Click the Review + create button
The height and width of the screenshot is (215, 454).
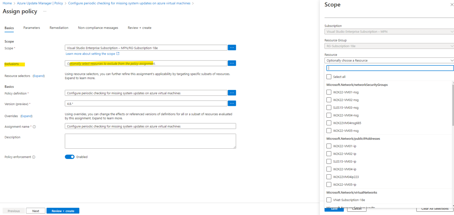tap(63, 211)
